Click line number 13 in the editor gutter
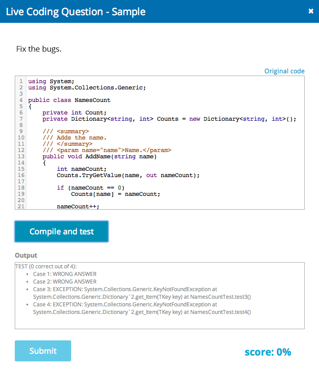319x373 pixels. [21, 157]
